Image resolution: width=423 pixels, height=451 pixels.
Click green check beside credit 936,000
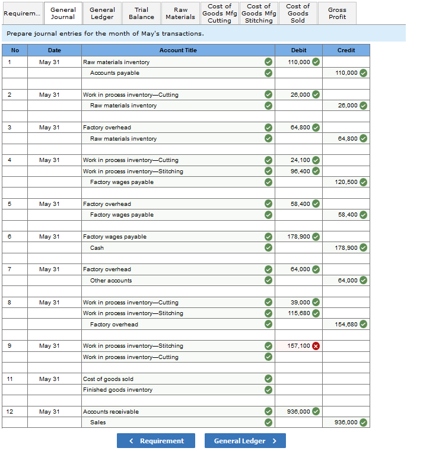click(x=363, y=423)
